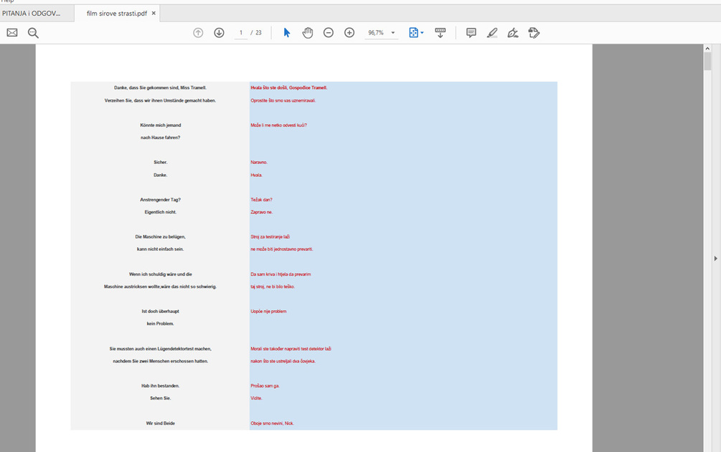Click the page number input field
The width and height of the screenshot is (721, 452).
point(240,33)
